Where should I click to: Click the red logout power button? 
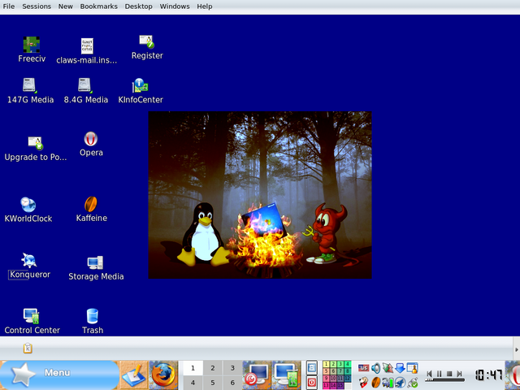311,383
